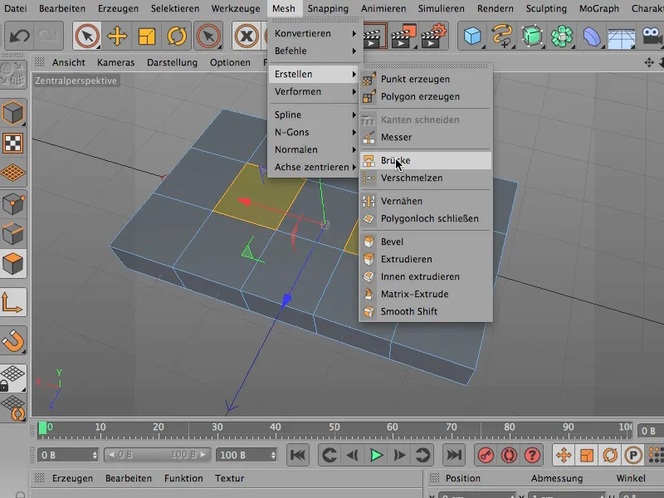This screenshot has width=664, height=498.
Task: Click the start frame 0 B field
Action: (x=68, y=455)
